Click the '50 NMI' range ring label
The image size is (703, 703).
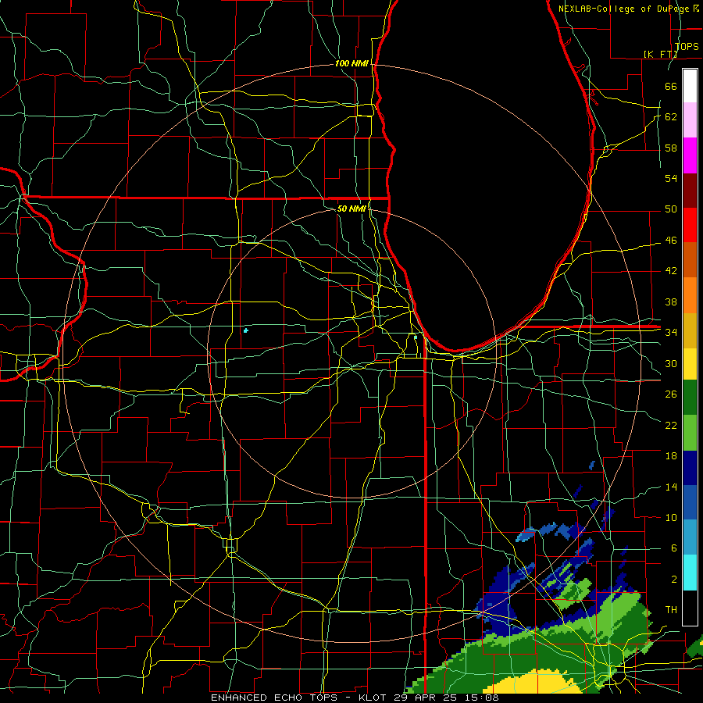[351, 209]
